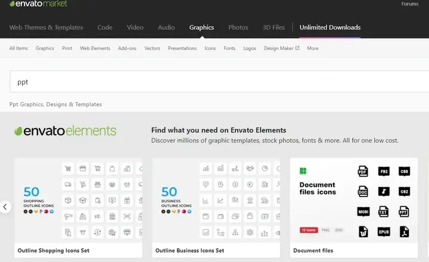Click the CBR file icon

(405, 171)
